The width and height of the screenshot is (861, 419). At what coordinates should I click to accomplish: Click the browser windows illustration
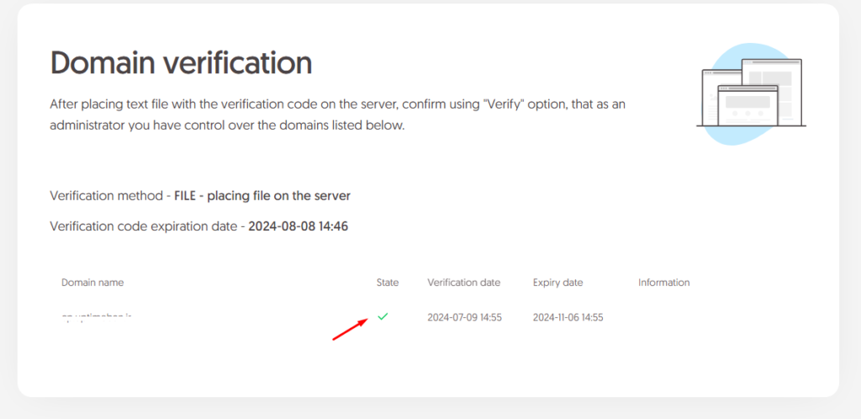click(x=750, y=94)
